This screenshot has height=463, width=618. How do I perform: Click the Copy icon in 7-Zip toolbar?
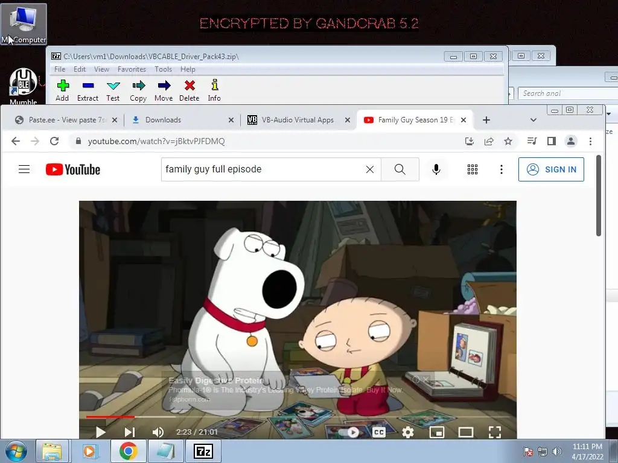(138, 91)
